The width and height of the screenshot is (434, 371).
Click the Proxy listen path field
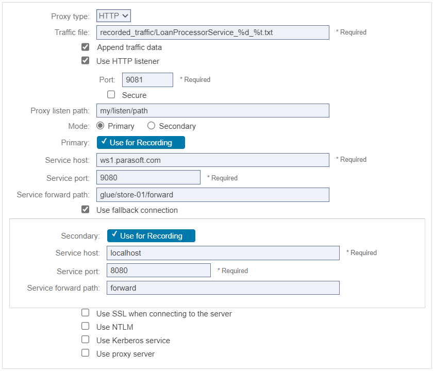pos(212,111)
